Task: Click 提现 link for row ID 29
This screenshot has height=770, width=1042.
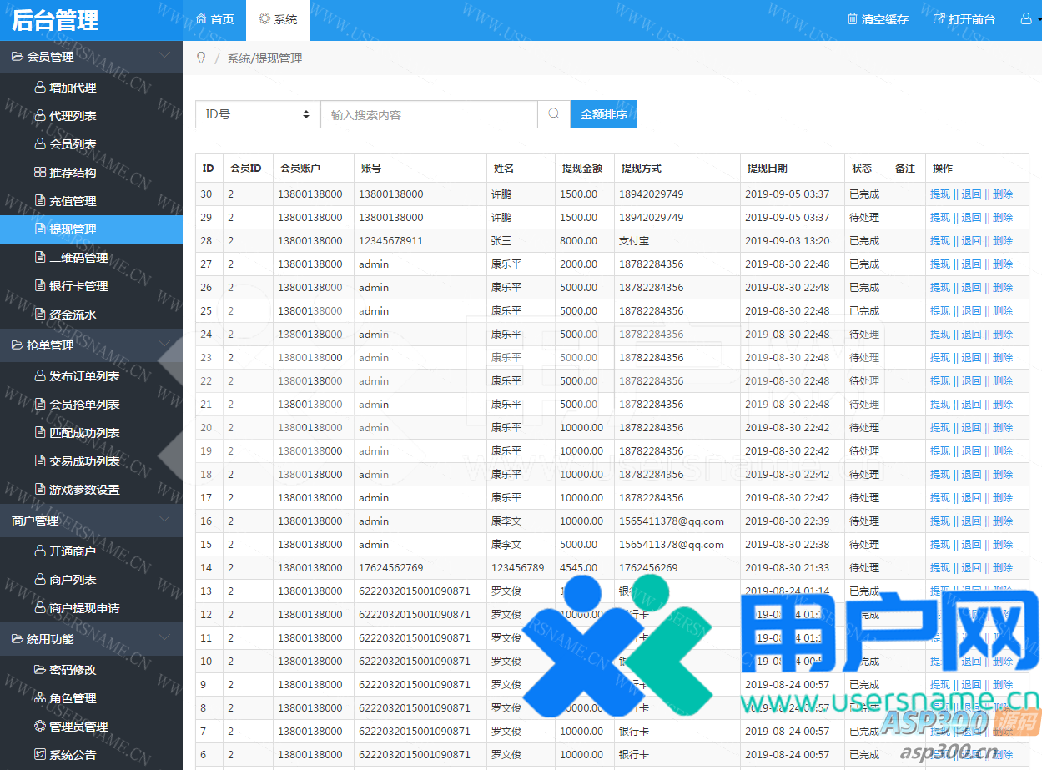Action: (x=939, y=218)
